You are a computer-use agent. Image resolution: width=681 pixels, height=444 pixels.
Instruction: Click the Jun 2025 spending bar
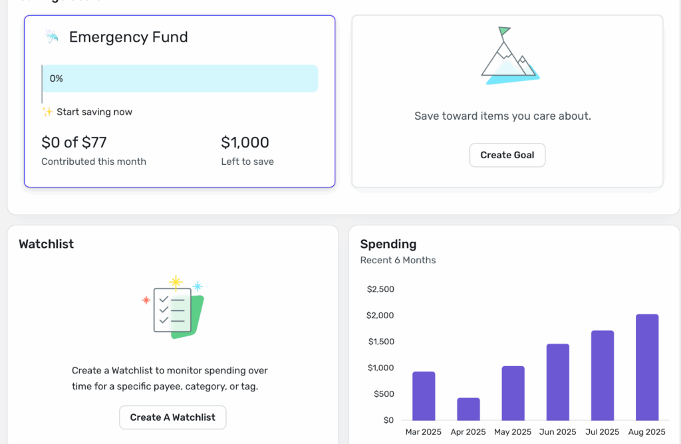pyautogui.click(x=557, y=382)
